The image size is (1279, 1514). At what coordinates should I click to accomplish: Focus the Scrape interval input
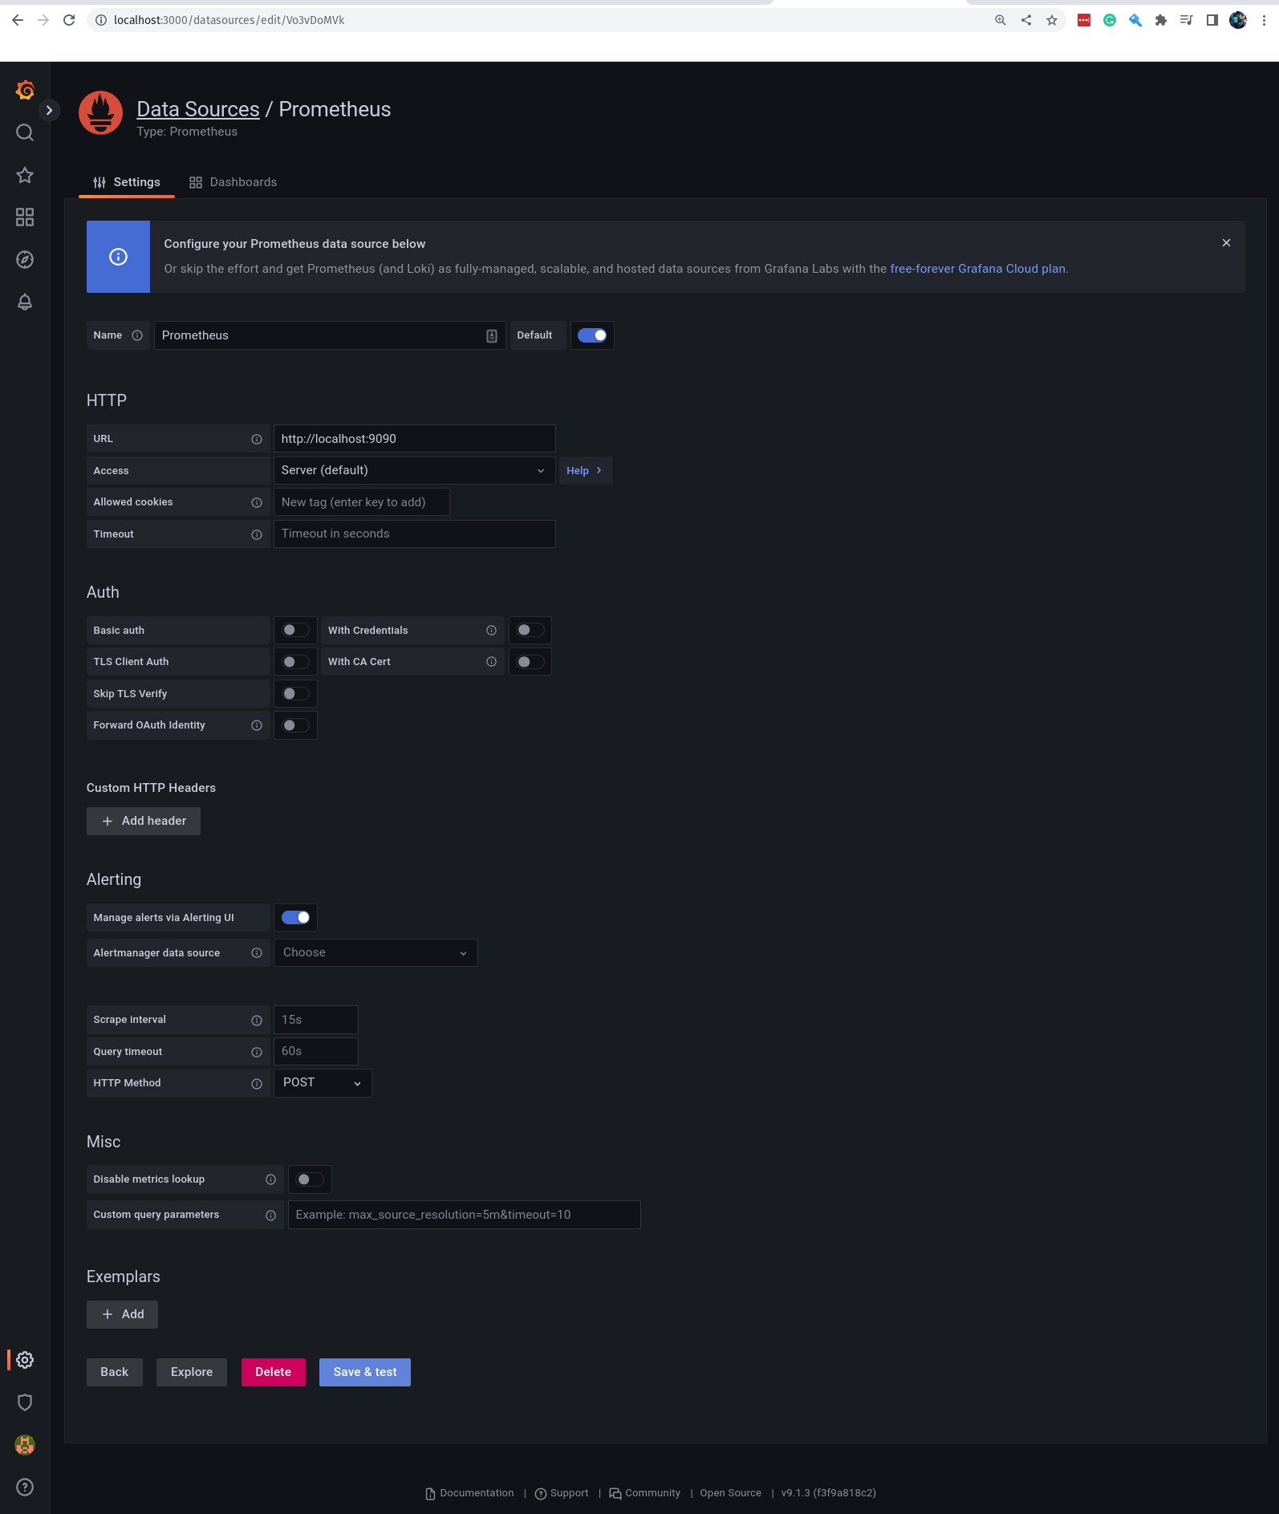pyautogui.click(x=315, y=1020)
